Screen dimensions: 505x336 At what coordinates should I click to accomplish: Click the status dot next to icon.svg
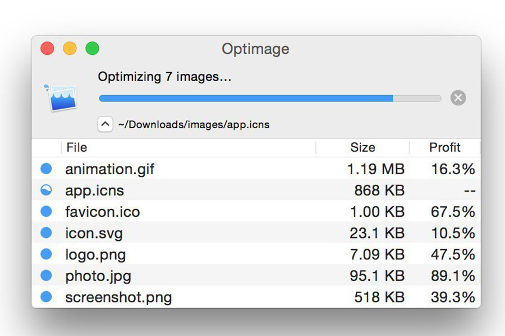[x=47, y=233]
